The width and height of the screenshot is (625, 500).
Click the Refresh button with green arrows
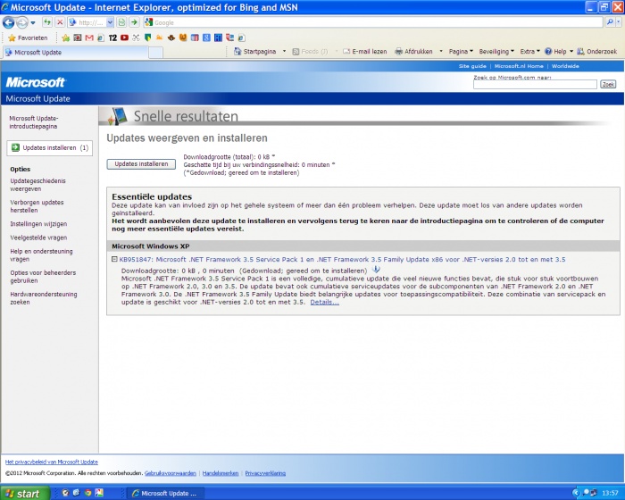[47, 22]
